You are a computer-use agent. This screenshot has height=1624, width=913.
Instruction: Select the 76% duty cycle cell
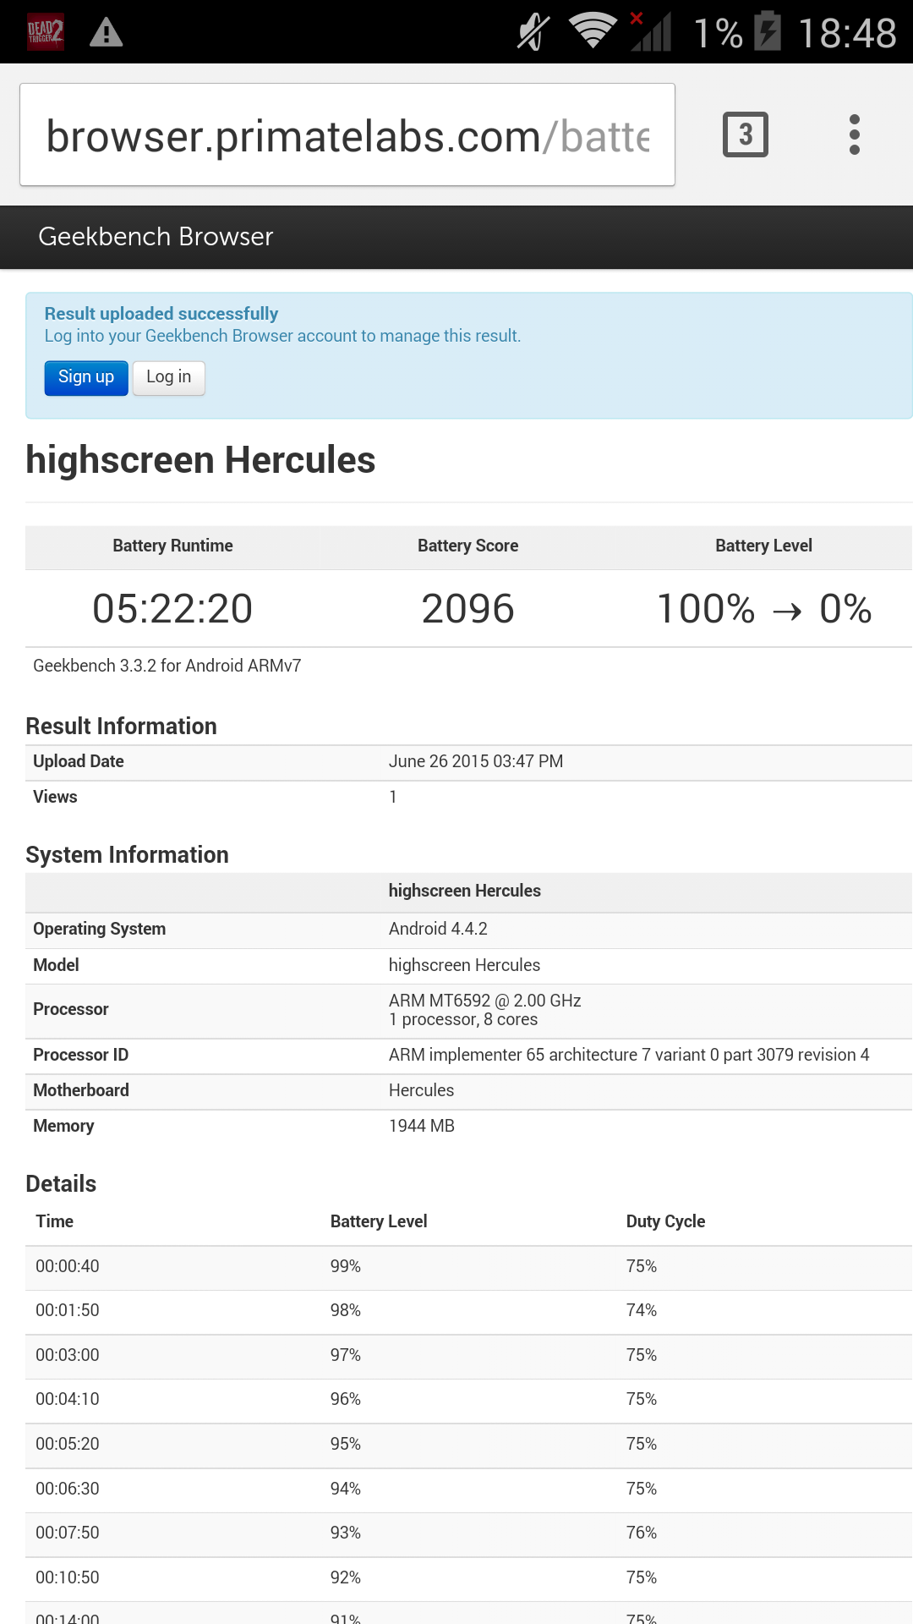pyautogui.click(x=642, y=1533)
